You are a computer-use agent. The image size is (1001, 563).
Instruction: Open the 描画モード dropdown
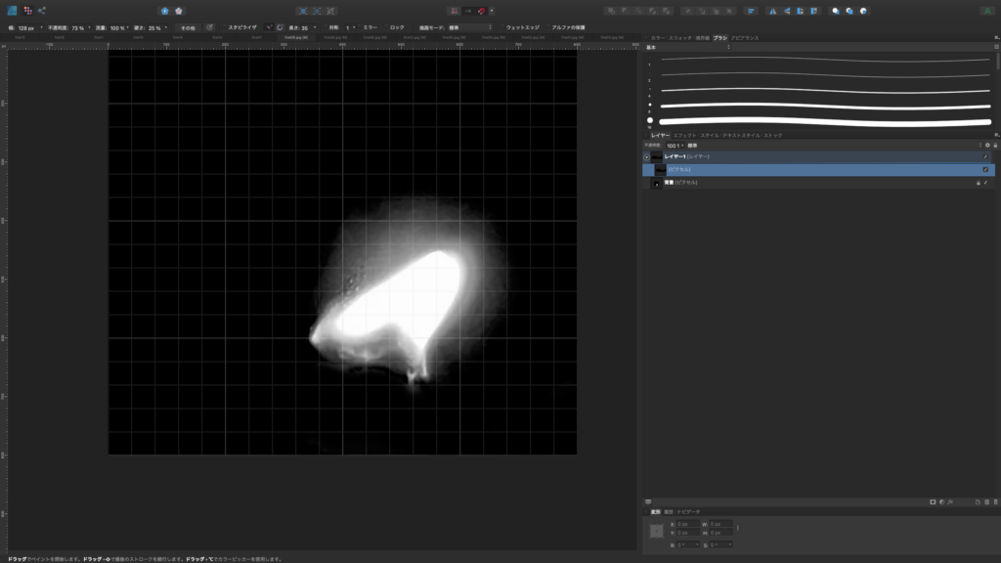point(469,27)
